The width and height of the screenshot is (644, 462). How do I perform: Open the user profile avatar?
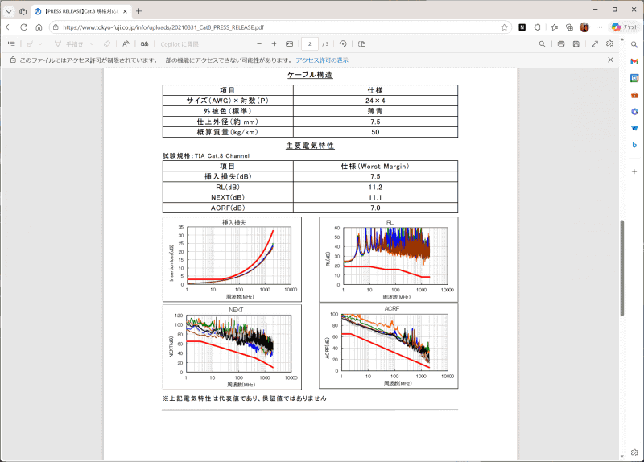tap(584, 27)
